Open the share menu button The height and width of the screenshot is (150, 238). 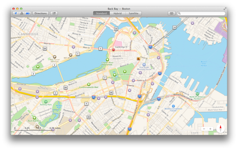(54, 14)
